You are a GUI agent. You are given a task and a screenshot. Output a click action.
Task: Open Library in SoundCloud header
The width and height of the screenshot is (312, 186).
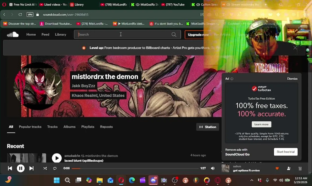[x=60, y=34]
